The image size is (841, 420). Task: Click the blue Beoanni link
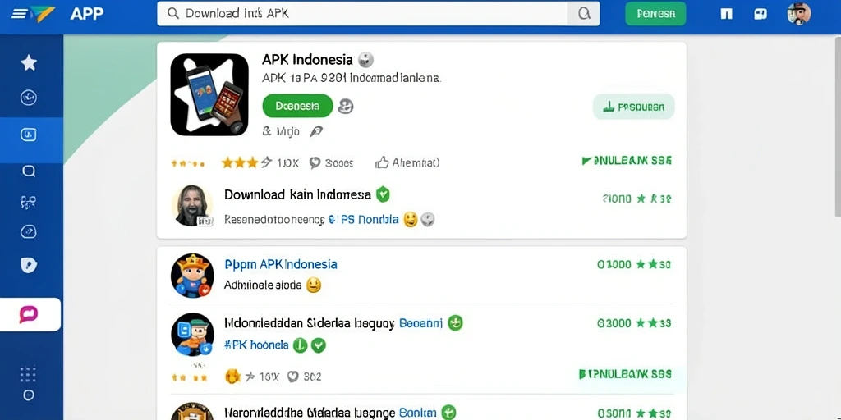tap(421, 323)
